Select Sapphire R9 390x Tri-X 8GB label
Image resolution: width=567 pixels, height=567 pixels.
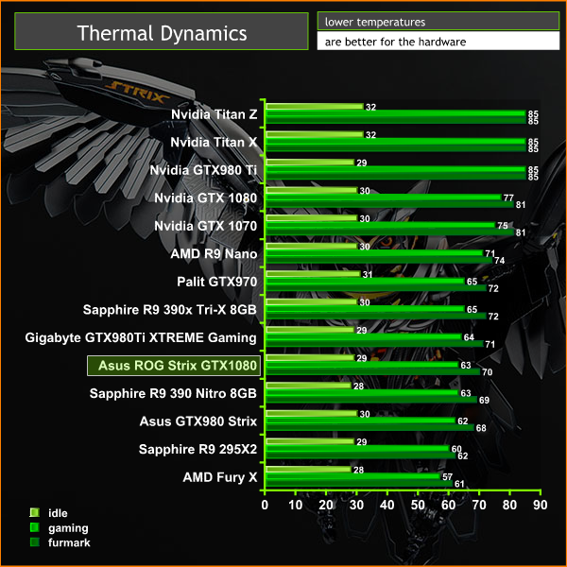pos(170,310)
